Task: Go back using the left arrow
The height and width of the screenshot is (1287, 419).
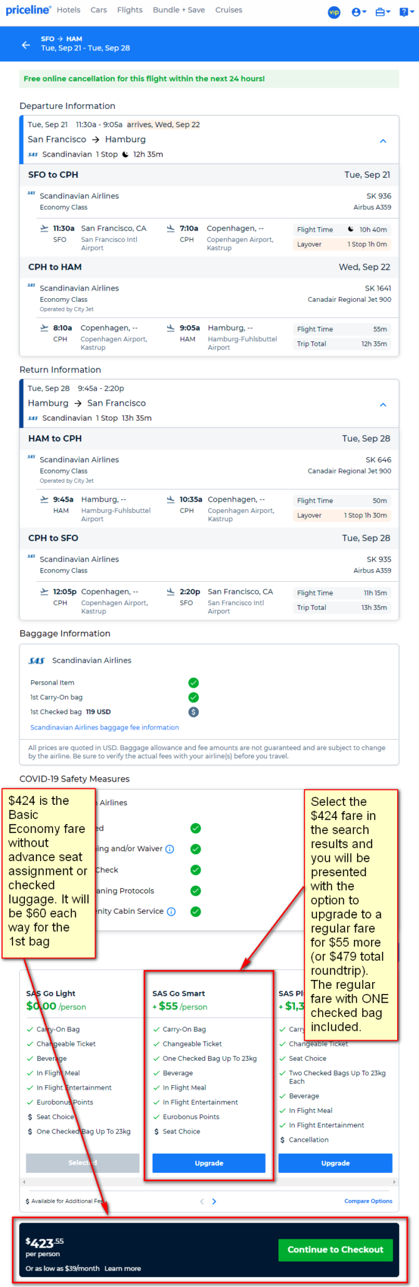Action: (x=26, y=44)
